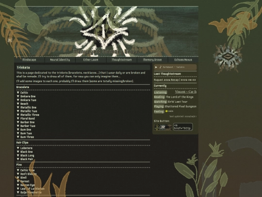Expand the Omkara Two entry
This screenshot has height=197, width=262.
pyautogui.click(x=26, y=100)
